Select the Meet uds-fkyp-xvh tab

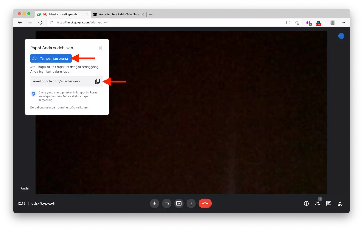pos(61,14)
